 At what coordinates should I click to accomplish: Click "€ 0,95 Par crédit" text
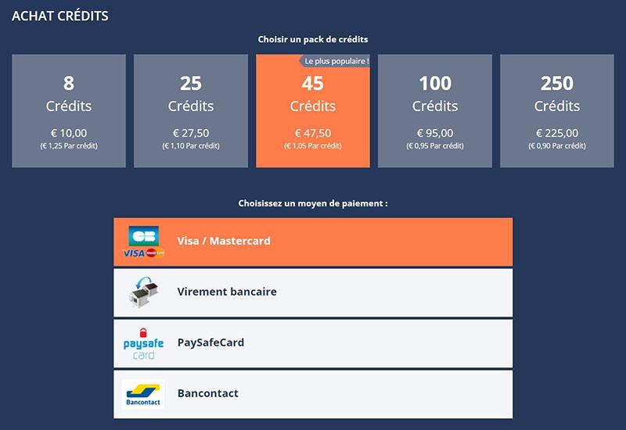click(x=435, y=146)
